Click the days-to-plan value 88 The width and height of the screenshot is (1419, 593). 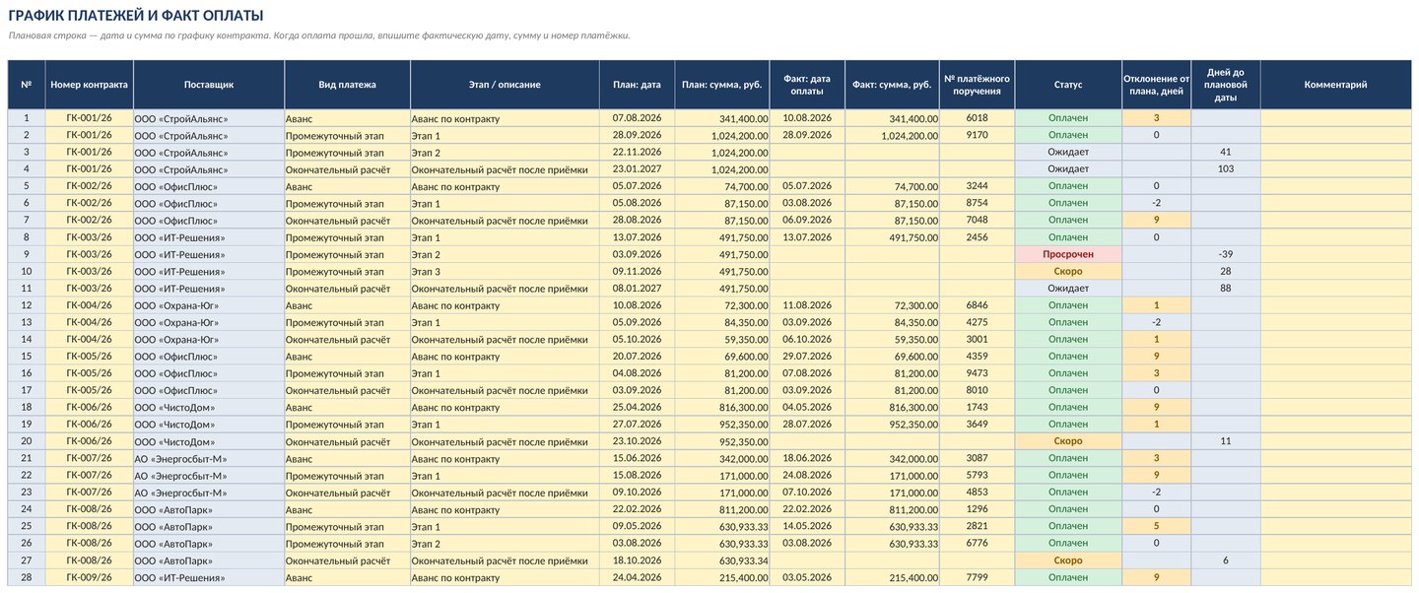1225,288
